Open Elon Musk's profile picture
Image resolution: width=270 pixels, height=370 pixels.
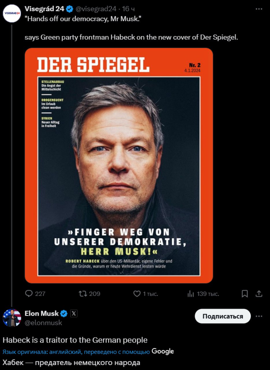point(12,318)
